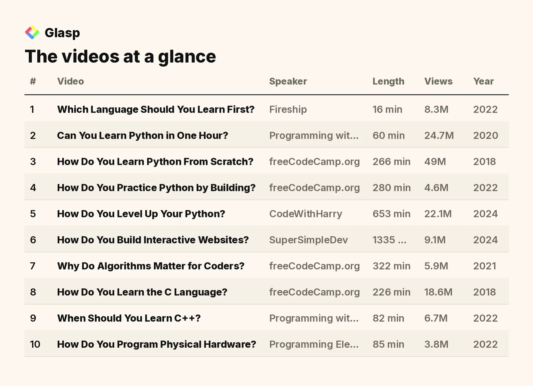The image size is (533, 386).
Task: Click the '3.8M' views value
Action: (436, 344)
